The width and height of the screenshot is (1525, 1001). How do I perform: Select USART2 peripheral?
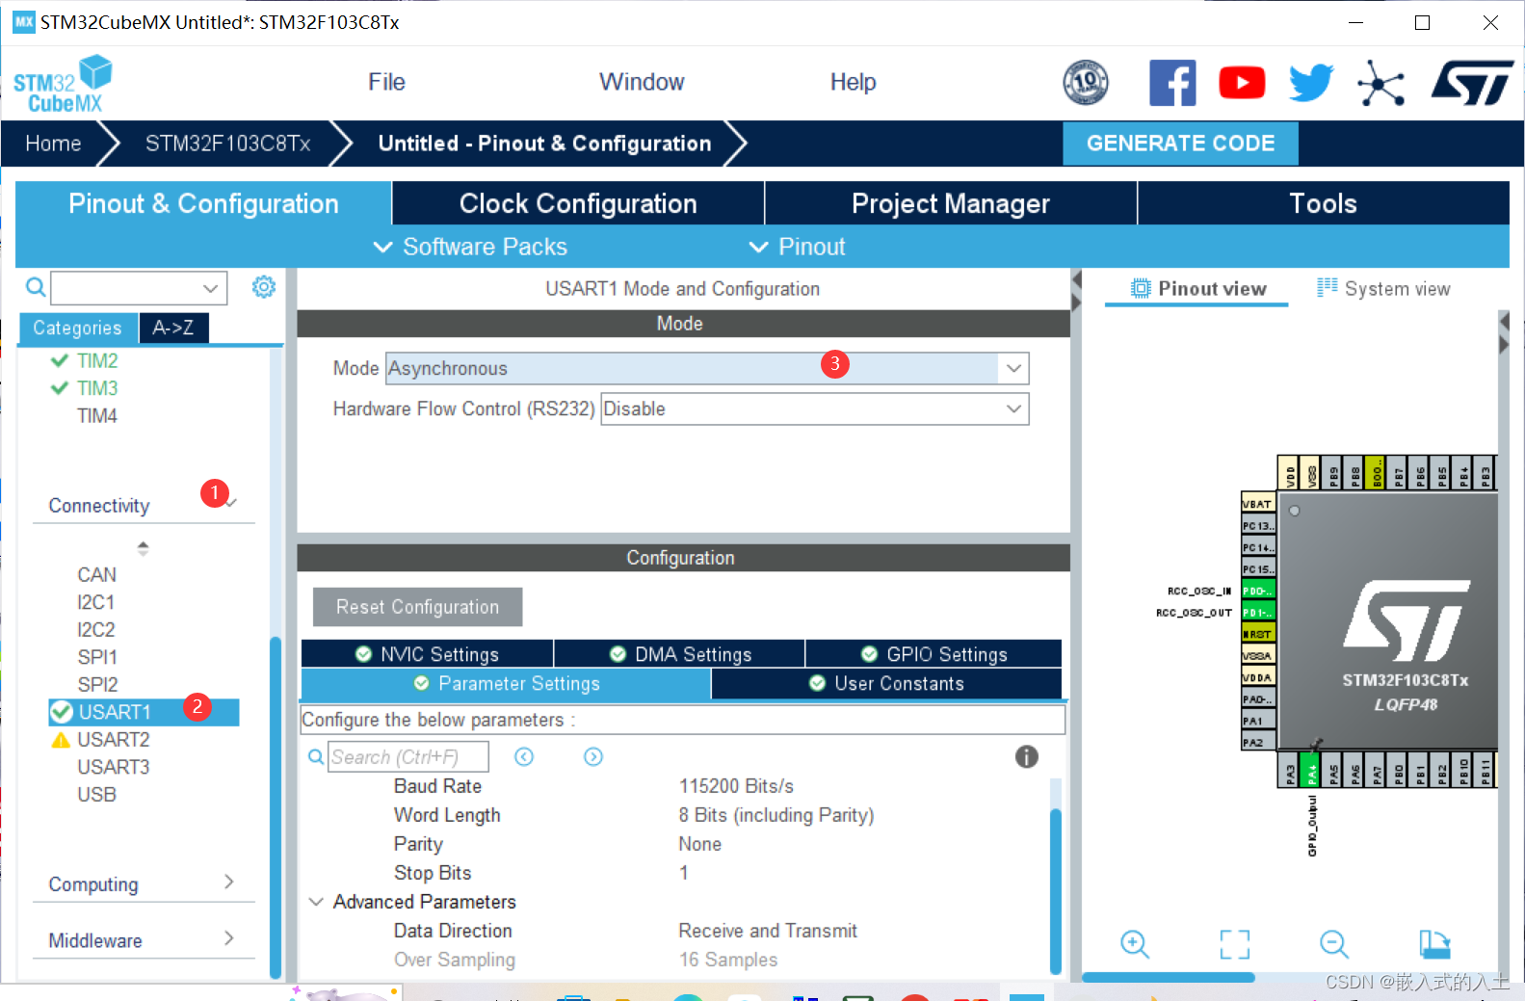point(114,739)
